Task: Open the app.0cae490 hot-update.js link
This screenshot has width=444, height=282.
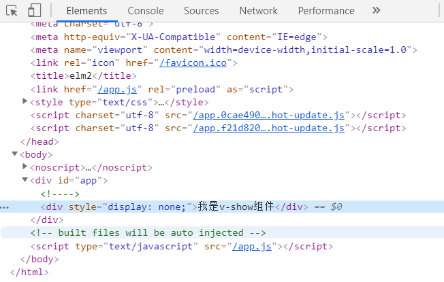Action: pyautogui.click(x=269, y=116)
